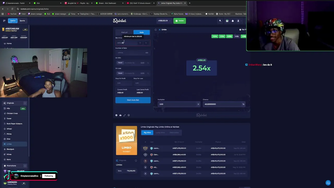Favorite Limbo star near game thumbnail
The image size is (334, 188).
click(136, 161)
